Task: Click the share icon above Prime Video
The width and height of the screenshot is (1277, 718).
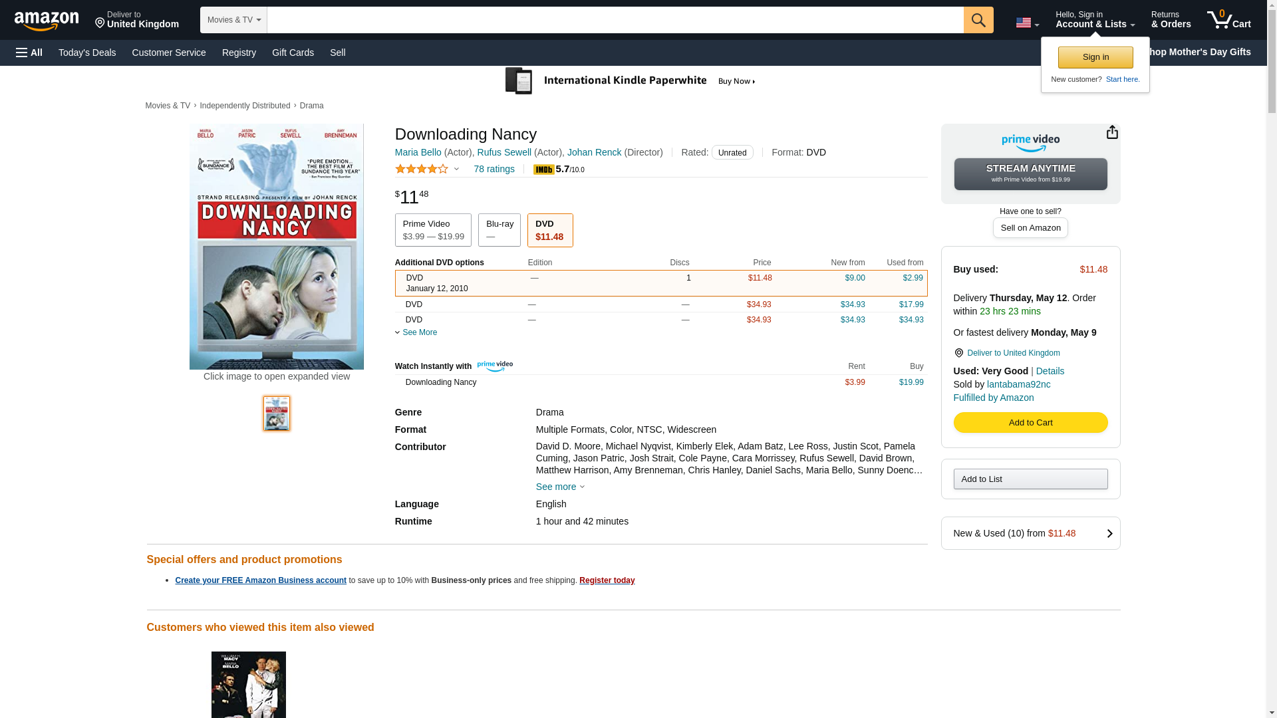Action: pyautogui.click(x=1111, y=132)
